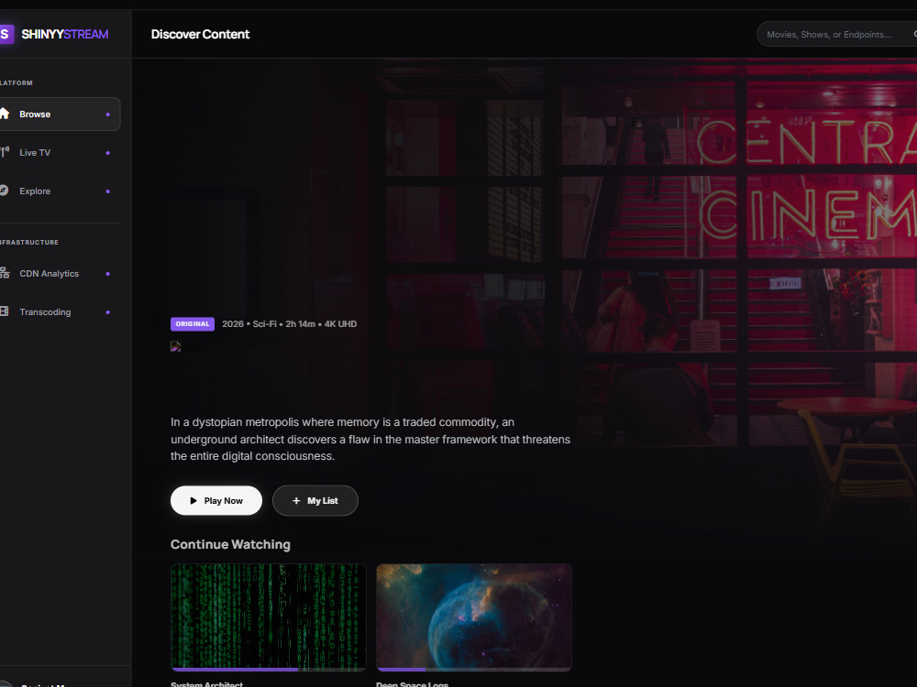
Task: Click the Platform section label
Action: click(17, 83)
